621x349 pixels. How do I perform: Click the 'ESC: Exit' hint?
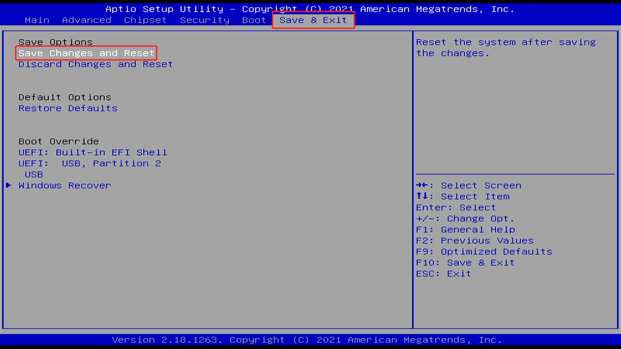point(443,274)
